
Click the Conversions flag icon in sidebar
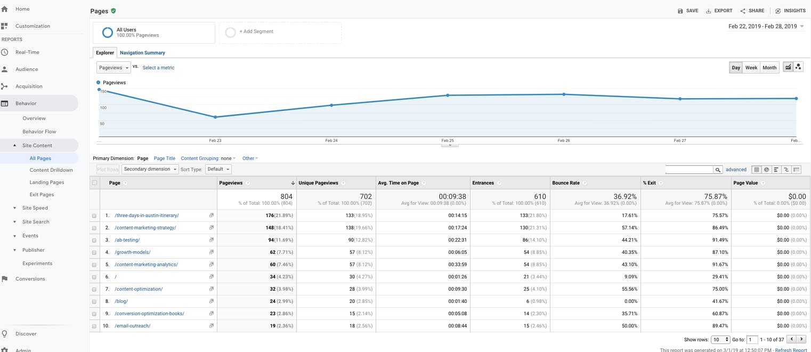click(x=5, y=279)
